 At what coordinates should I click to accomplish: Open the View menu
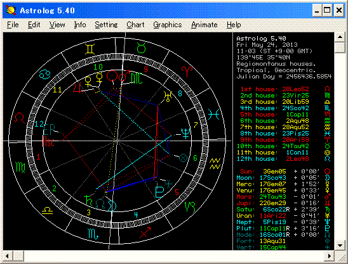(57, 25)
